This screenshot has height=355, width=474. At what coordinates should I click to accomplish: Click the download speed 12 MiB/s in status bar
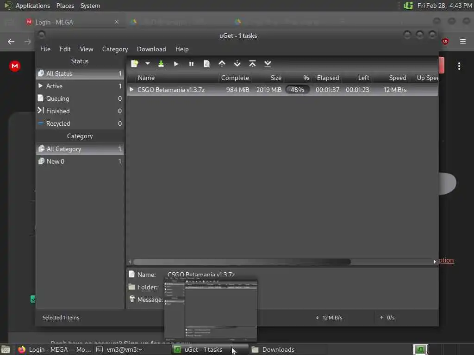[329, 318]
